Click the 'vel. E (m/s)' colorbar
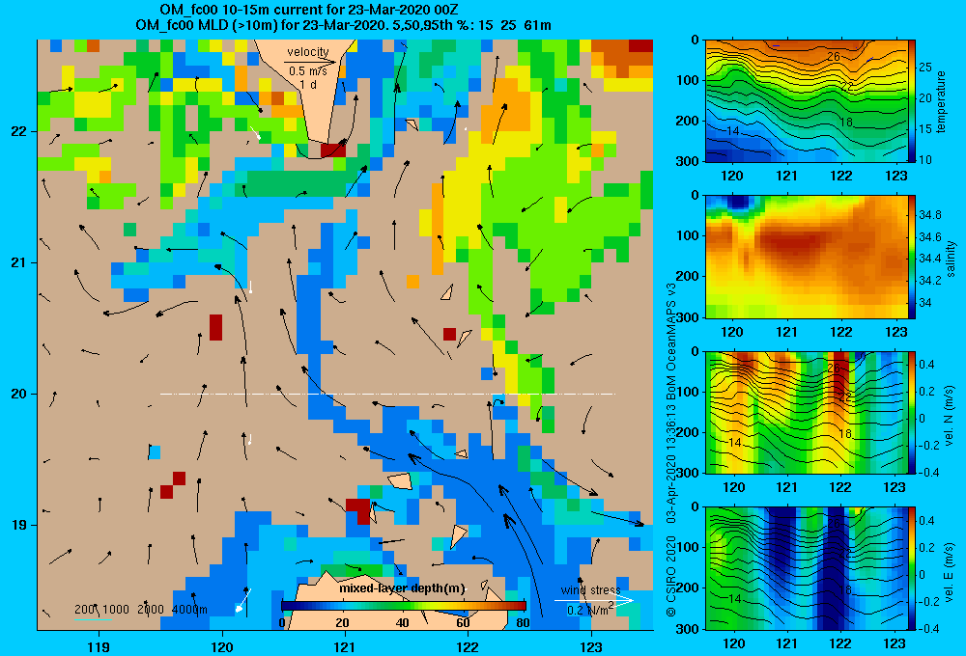Screen dimensions: 966x656 912,568
